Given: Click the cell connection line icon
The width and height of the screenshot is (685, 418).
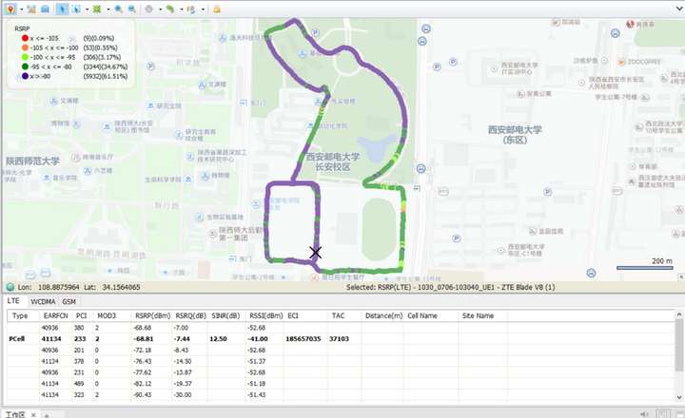Looking at the screenshot, I should pos(191,9).
